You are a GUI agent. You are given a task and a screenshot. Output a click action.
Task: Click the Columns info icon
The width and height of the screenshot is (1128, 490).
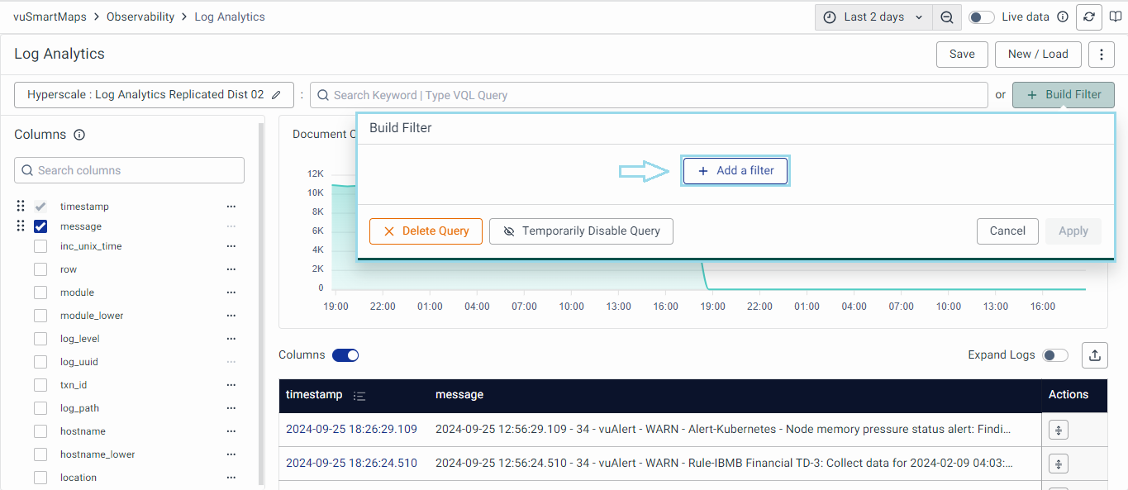pos(79,135)
